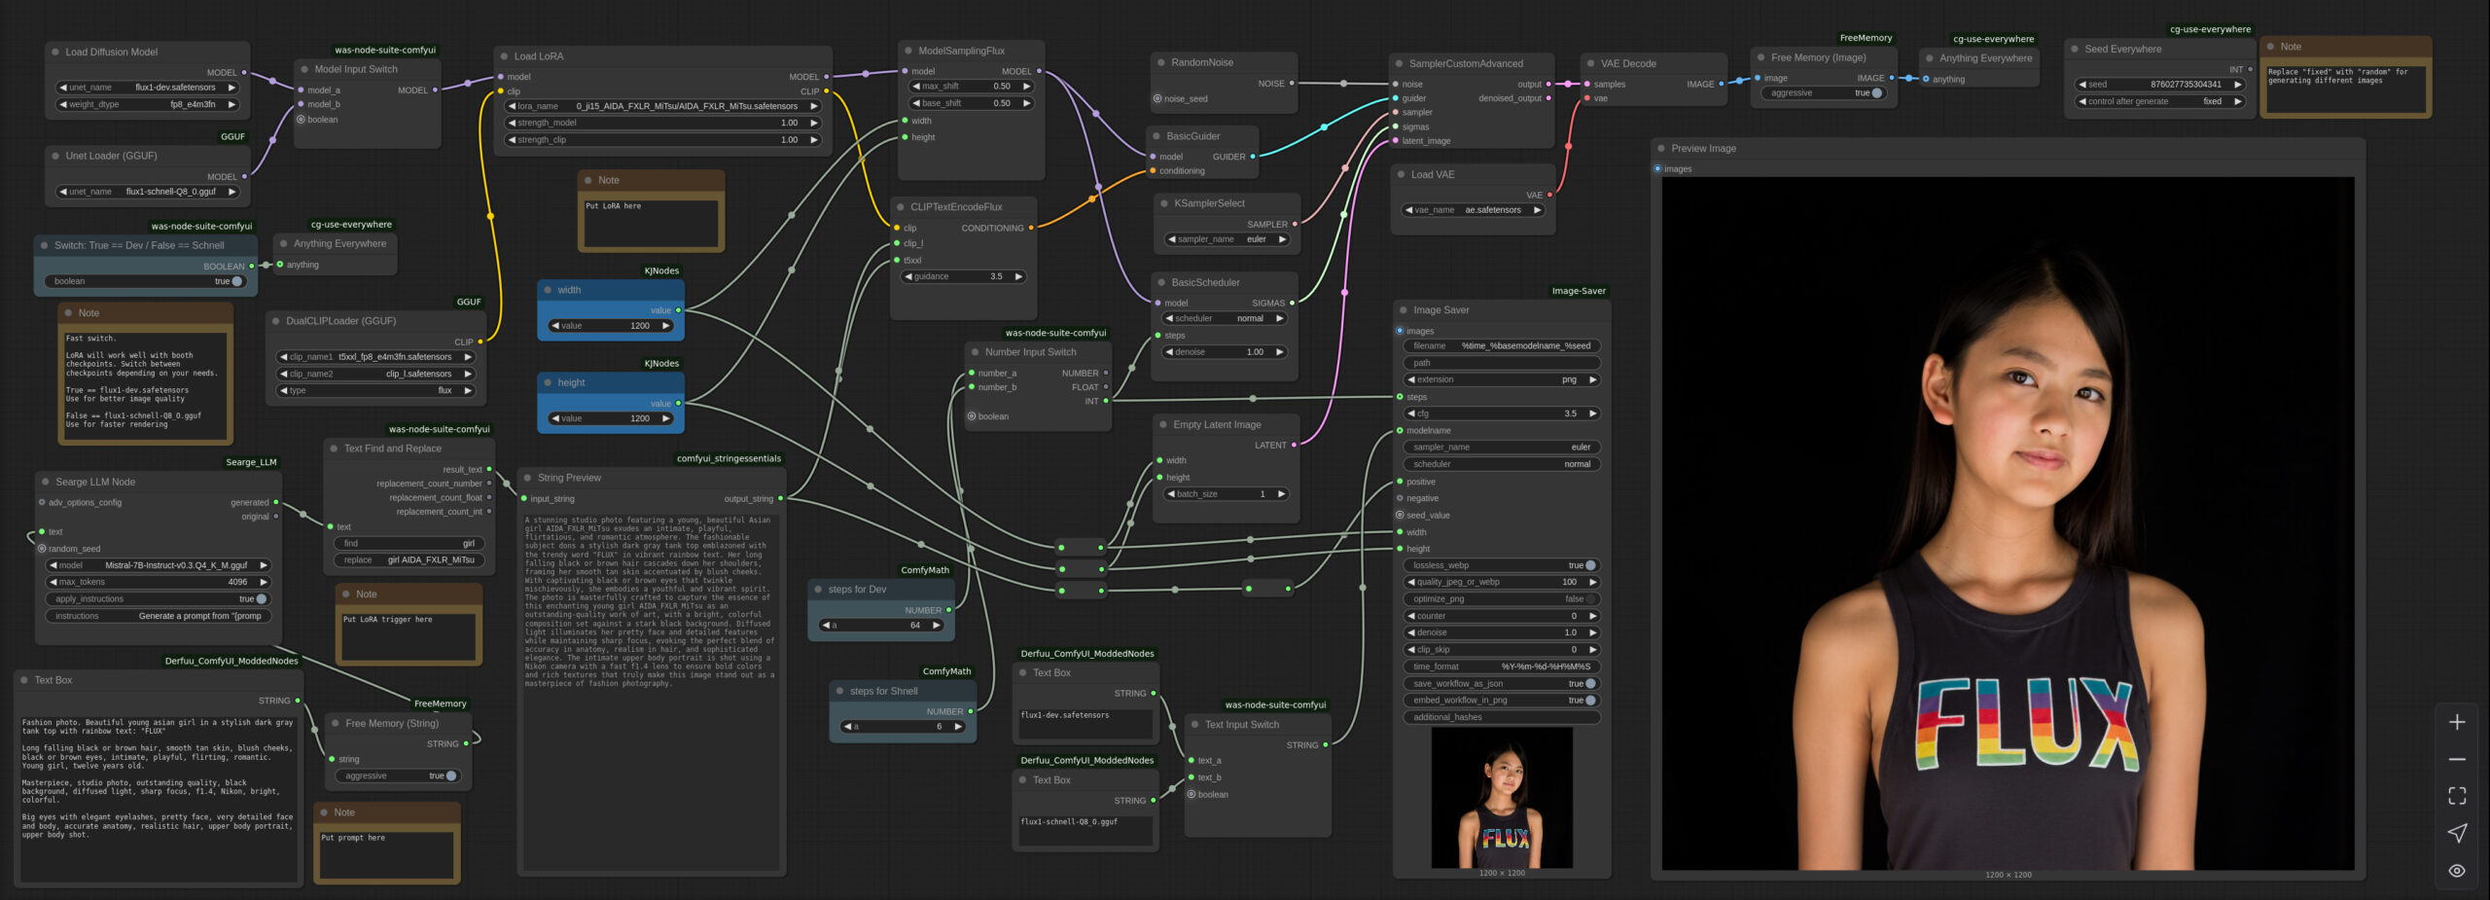The image size is (2490, 900).
Task: Decrease max_shift in ModelSamplingFlux
Action: point(915,87)
